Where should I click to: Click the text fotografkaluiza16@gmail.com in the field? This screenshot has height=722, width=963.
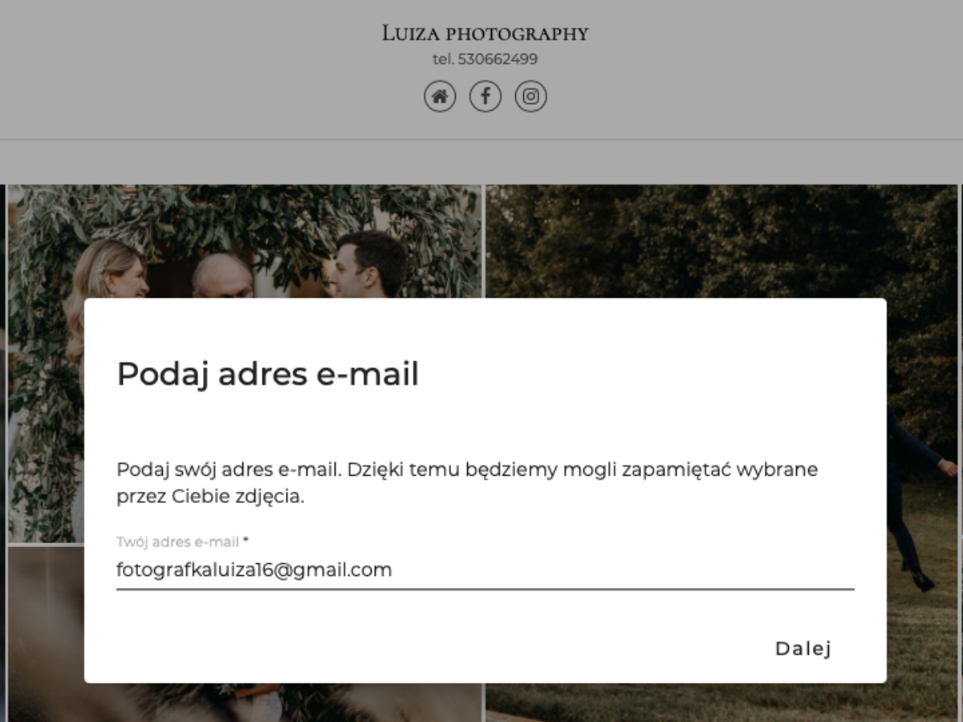click(x=254, y=570)
